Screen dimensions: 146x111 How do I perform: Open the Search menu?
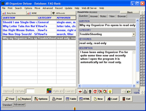coord(18,8)
